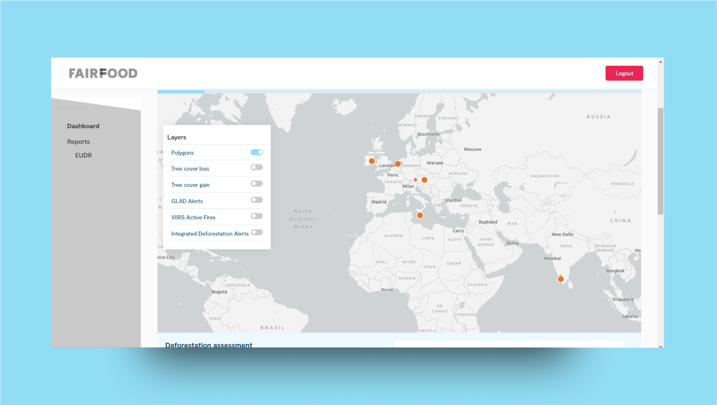Turn on the VIIRS Active Fires toggle
The image size is (717, 405).
point(257,216)
